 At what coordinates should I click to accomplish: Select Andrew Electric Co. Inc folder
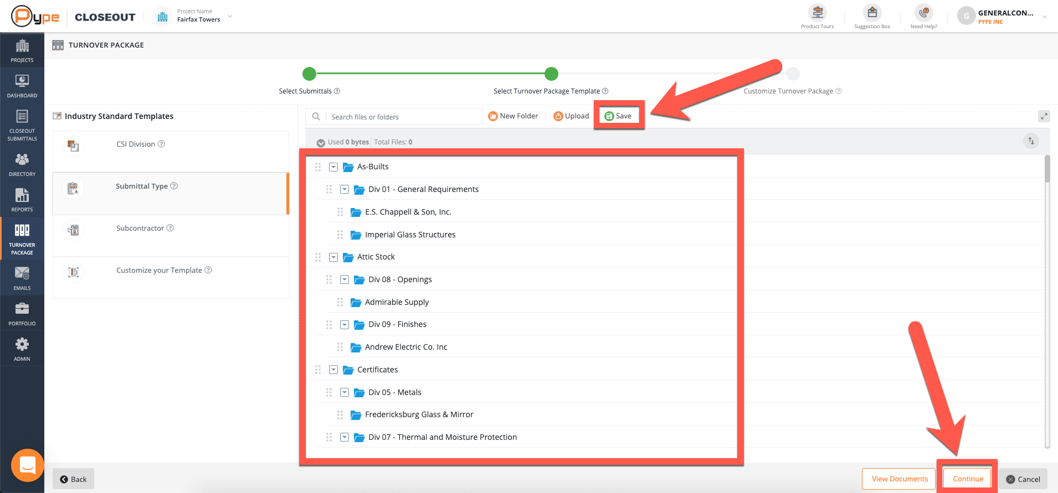tap(406, 347)
